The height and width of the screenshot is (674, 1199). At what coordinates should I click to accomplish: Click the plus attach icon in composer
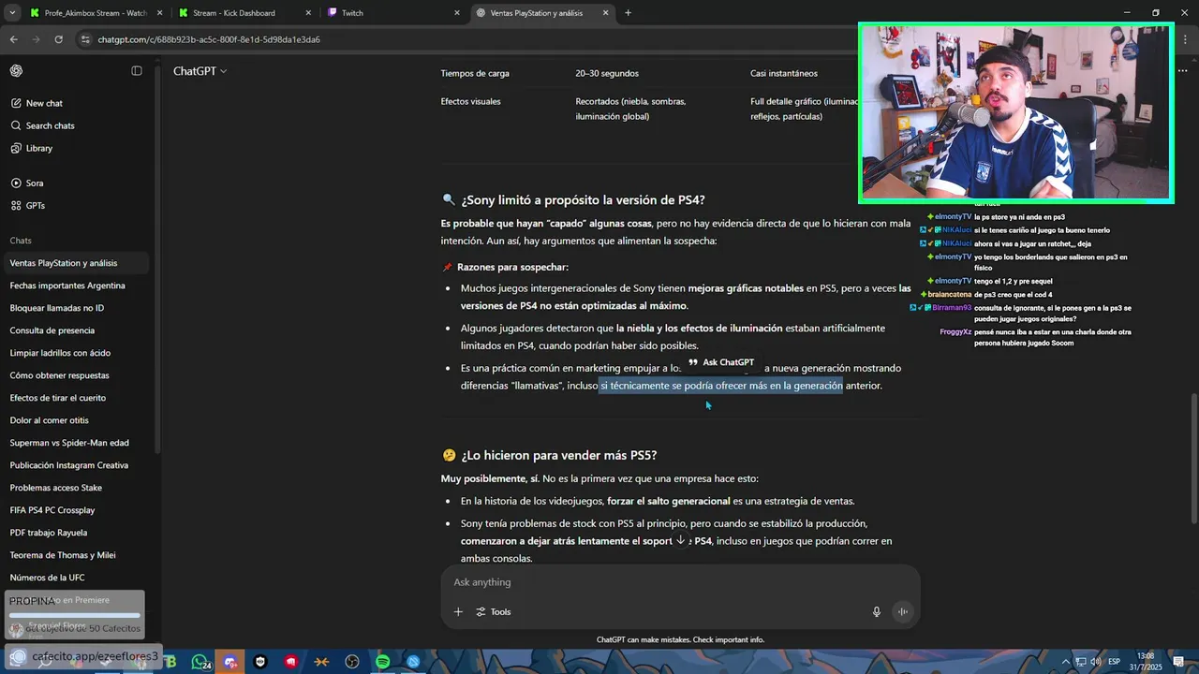click(458, 612)
